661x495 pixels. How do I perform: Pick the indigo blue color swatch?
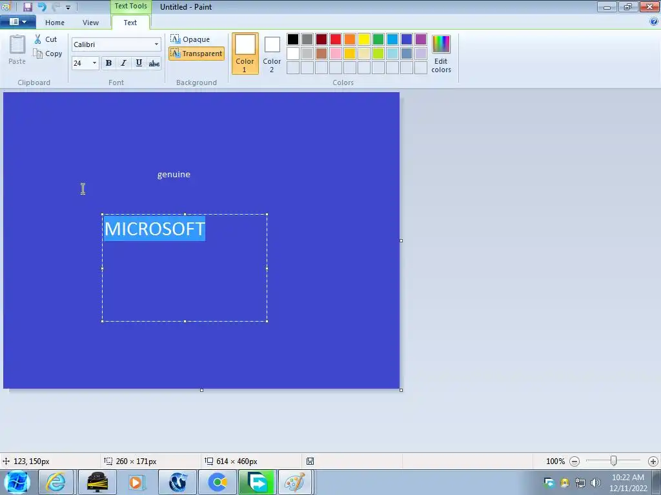[407, 39]
